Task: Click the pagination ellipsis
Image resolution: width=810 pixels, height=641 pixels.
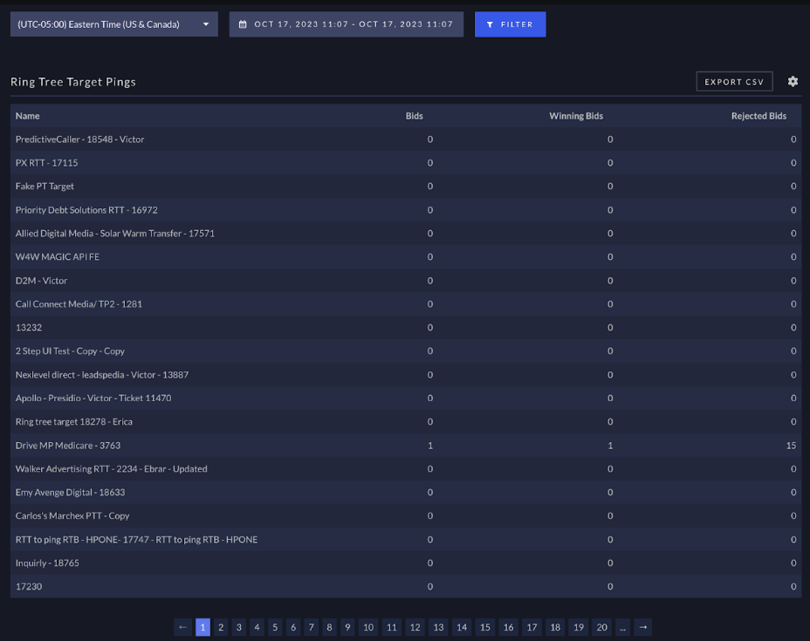Action: (x=622, y=627)
